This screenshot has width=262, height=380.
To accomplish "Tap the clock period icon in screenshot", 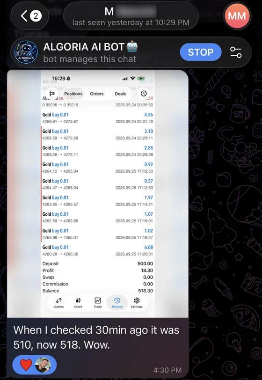I will (x=144, y=94).
